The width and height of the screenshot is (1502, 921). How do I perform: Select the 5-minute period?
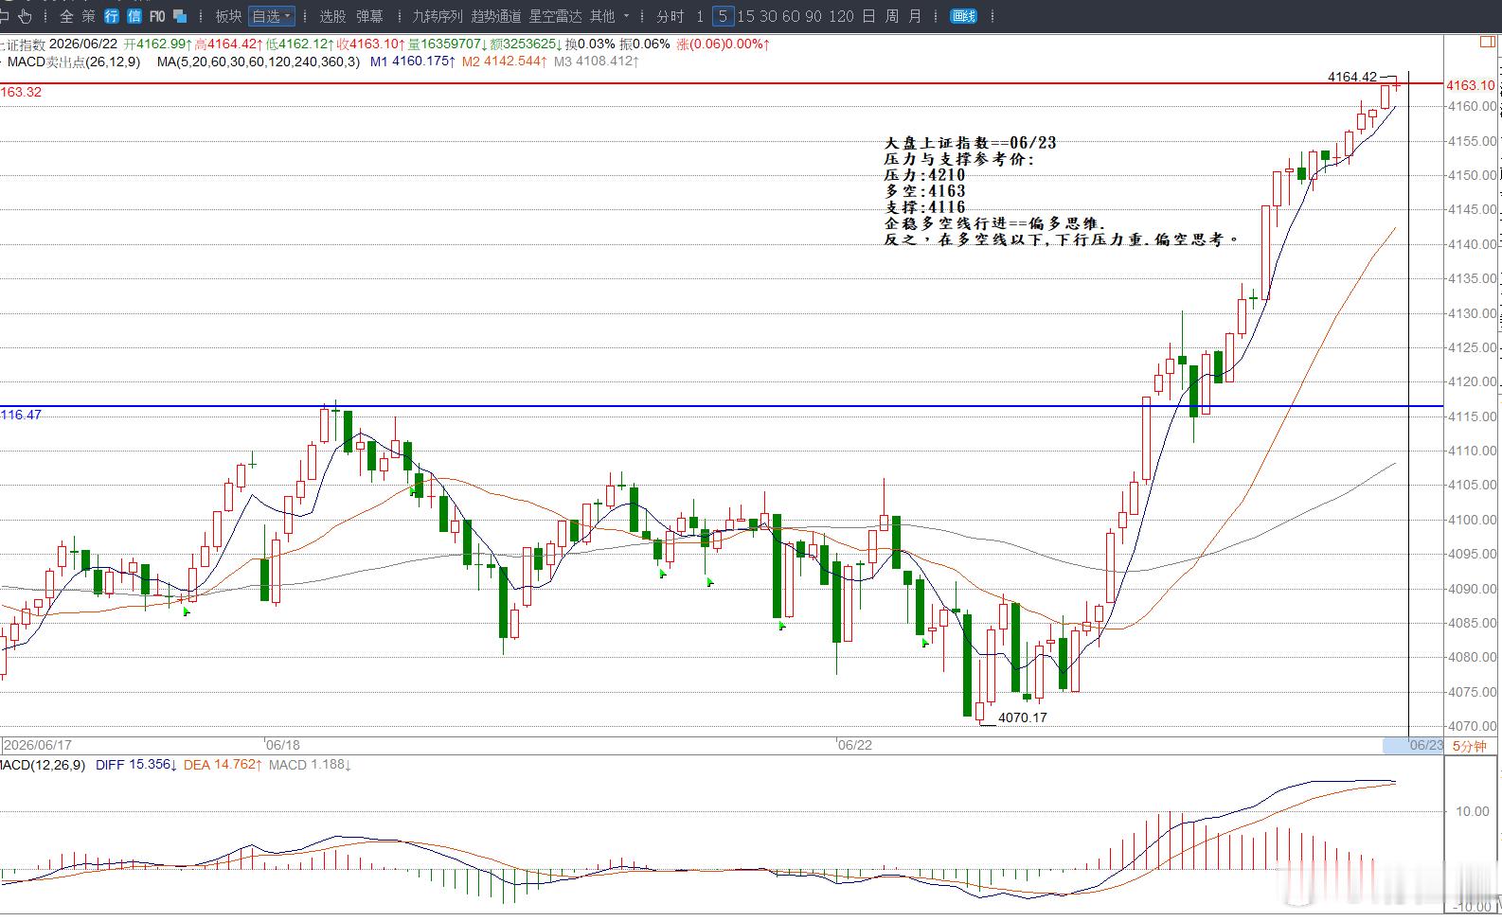coord(723,16)
